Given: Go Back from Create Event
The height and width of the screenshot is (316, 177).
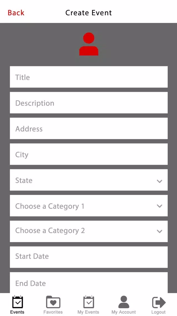Looking at the screenshot, I should 16,13.
